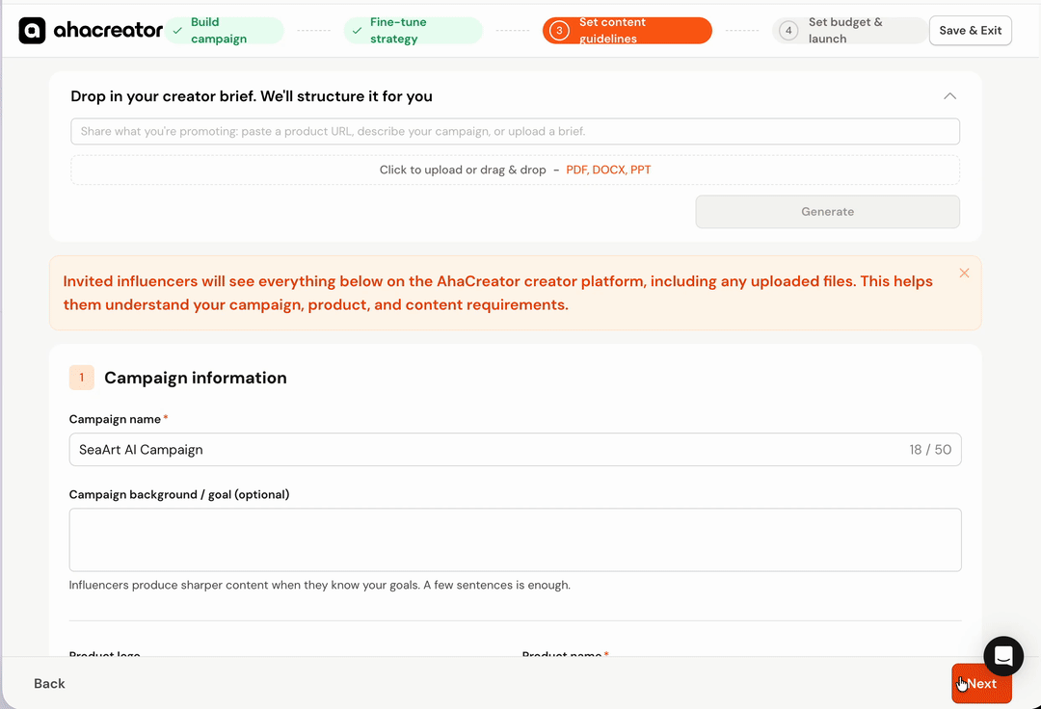
Task: Edit the Campaign name field
Action: click(515, 450)
